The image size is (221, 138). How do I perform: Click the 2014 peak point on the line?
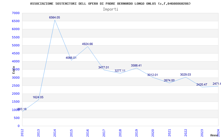55,20
